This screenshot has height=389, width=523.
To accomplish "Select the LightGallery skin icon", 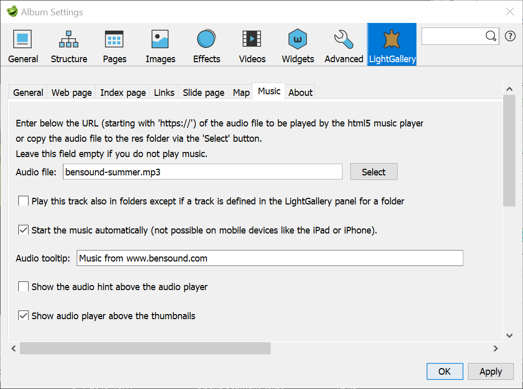I will point(391,45).
